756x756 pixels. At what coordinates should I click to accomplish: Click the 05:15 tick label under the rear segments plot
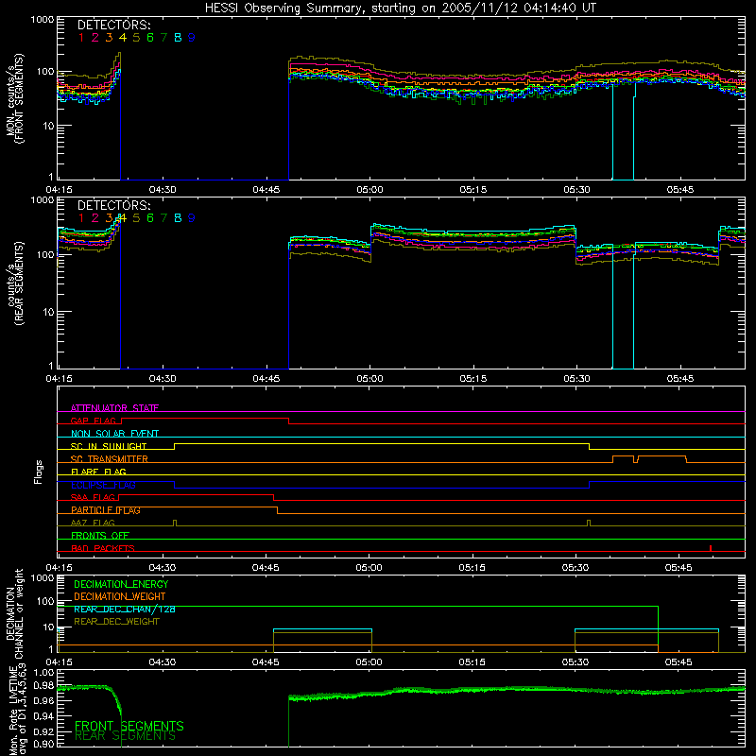[473, 379]
